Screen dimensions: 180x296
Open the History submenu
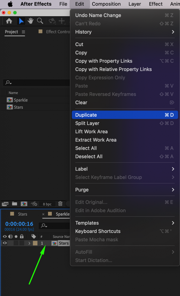pos(83,32)
